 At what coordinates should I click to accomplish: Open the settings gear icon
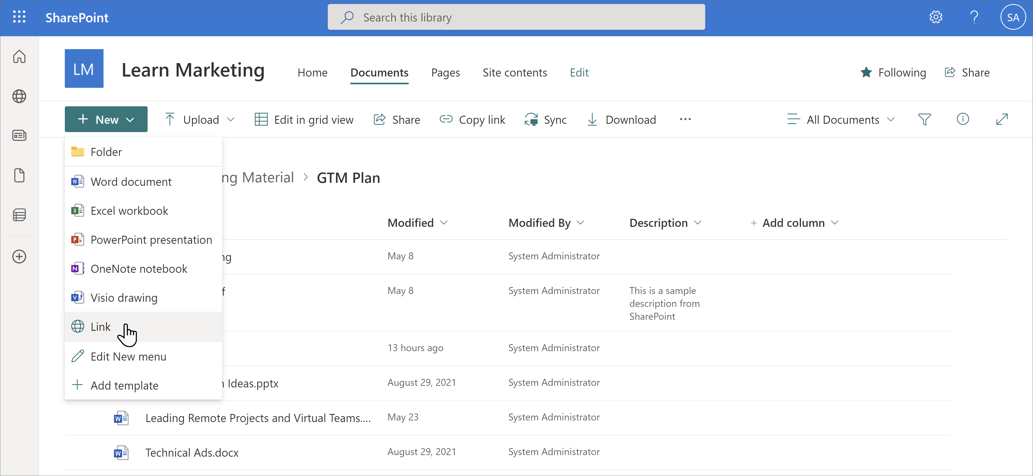(936, 17)
